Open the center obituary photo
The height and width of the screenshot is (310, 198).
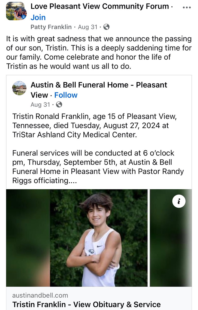click(99, 238)
